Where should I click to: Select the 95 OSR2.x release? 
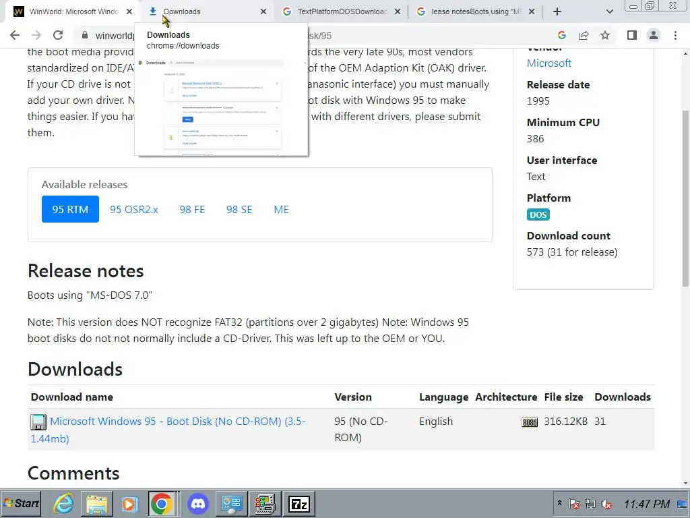pos(134,209)
